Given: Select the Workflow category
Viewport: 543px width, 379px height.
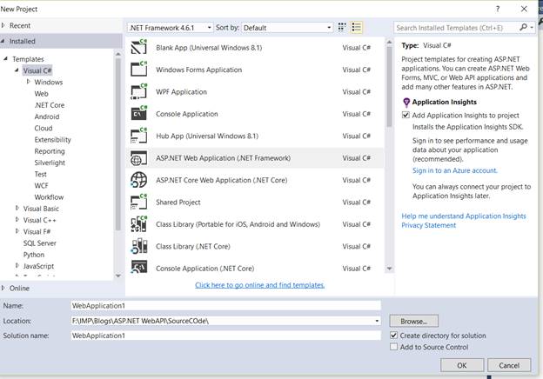Looking at the screenshot, I should point(49,196).
